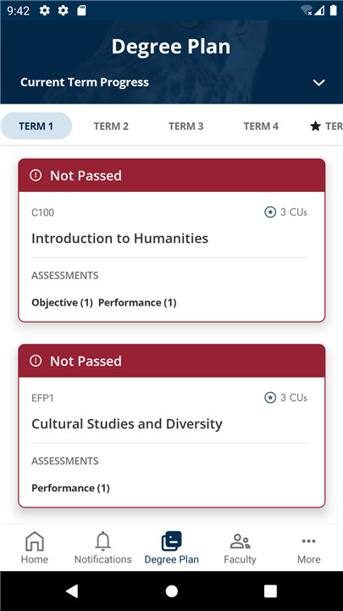Screen dimensions: 343x611
Task: Tap the Degree Plan navigation icon
Action: [x=171, y=541]
